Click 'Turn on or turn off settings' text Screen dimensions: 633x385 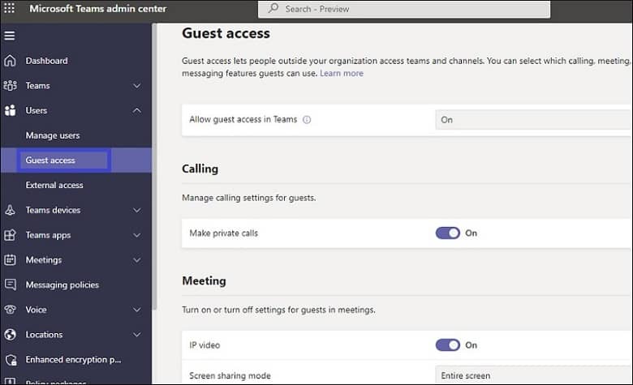pyautogui.click(x=278, y=310)
